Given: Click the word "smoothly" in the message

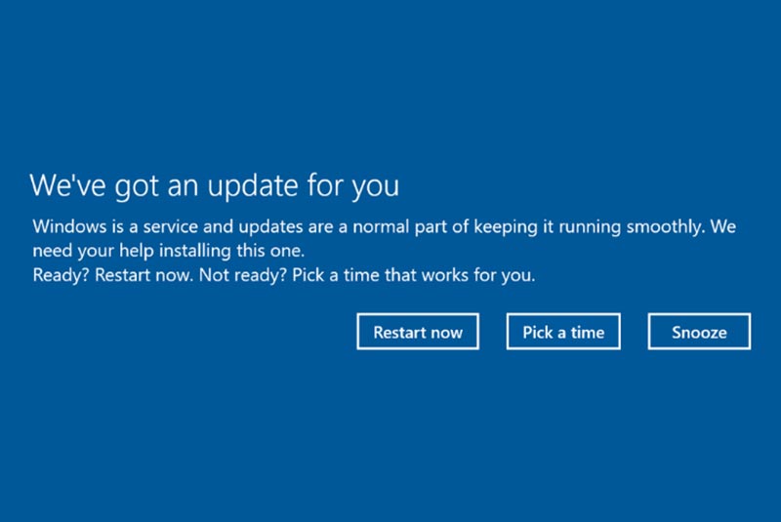Looking at the screenshot, I should coord(665,227).
